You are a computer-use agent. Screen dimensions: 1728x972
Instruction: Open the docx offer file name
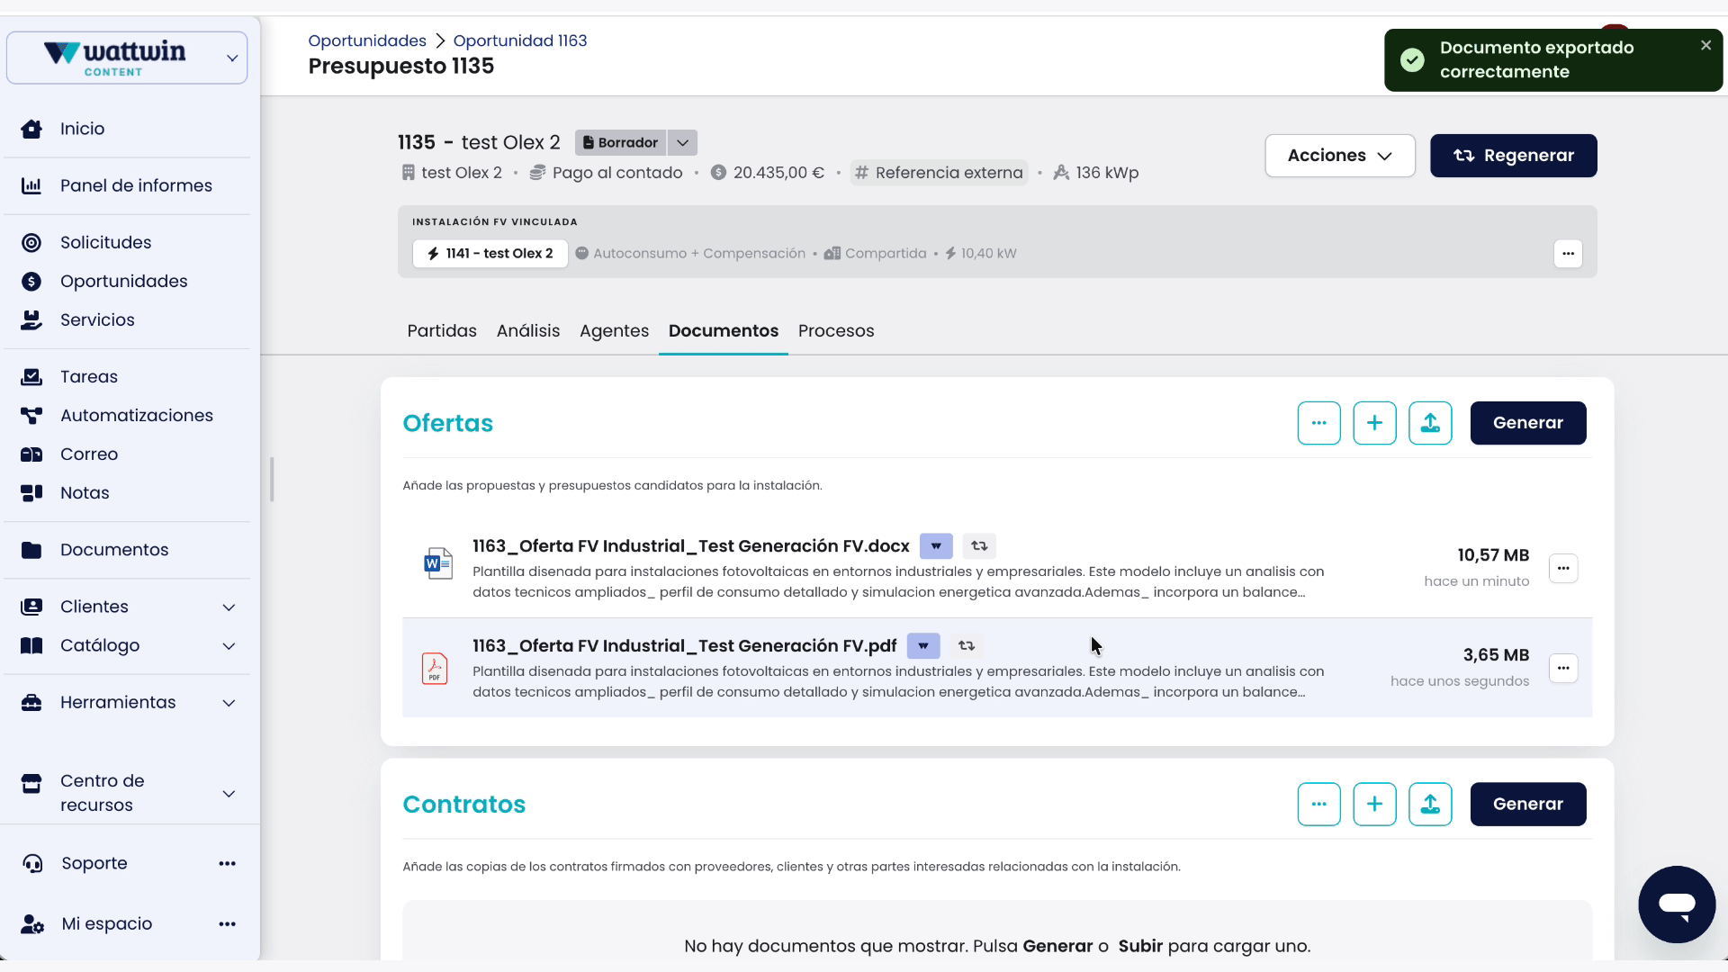690,545
